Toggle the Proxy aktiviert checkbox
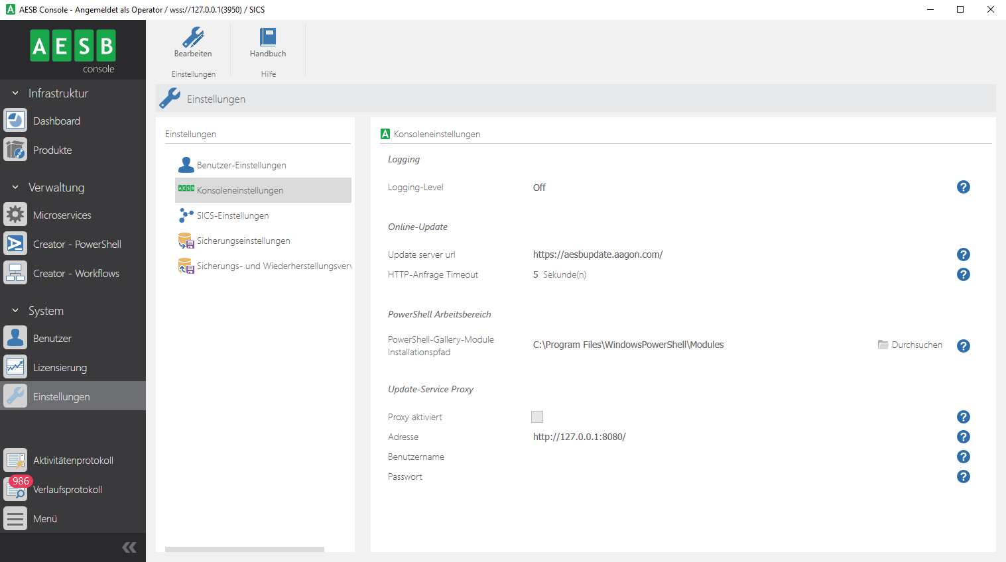Screen dimensions: 1006x562 (x=537, y=417)
